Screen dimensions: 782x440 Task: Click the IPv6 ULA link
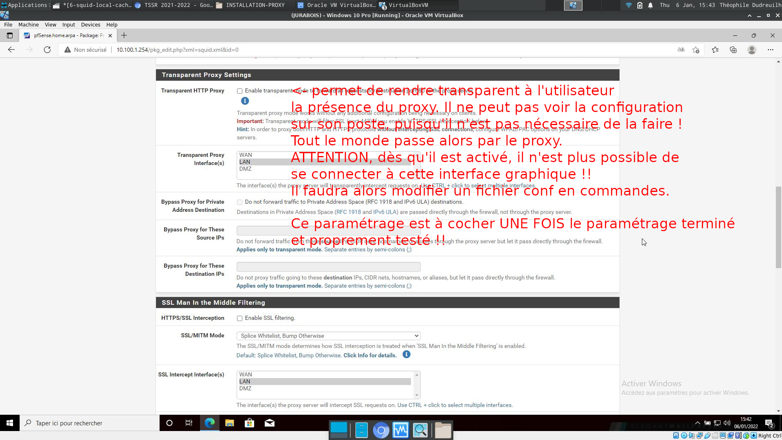(x=385, y=212)
